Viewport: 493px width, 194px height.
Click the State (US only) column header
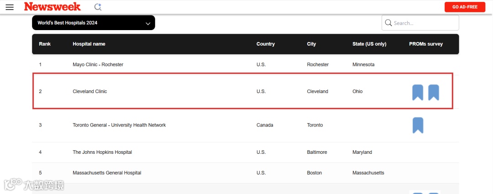pyautogui.click(x=369, y=44)
